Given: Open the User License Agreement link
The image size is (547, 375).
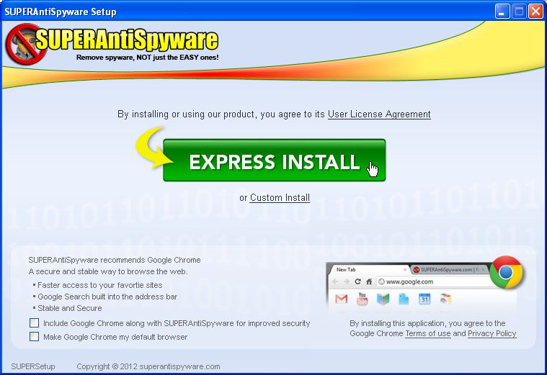Looking at the screenshot, I should coord(379,114).
